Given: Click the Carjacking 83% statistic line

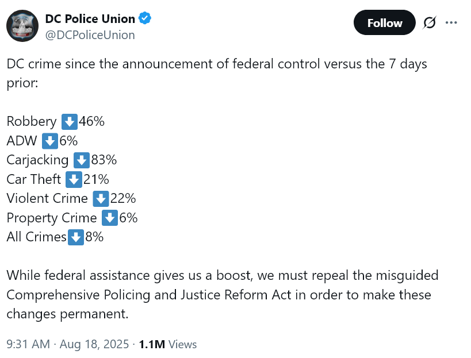Looking at the screenshot, I should click(61, 160).
